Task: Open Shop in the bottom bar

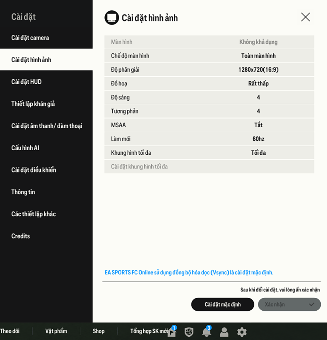Action: 99,331
